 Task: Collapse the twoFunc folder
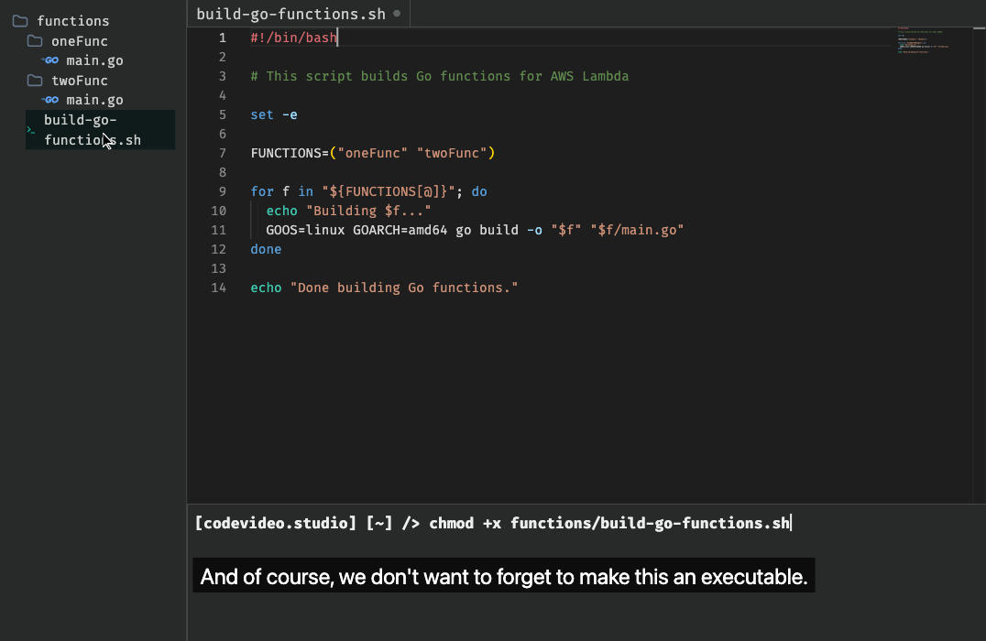click(x=79, y=81)
